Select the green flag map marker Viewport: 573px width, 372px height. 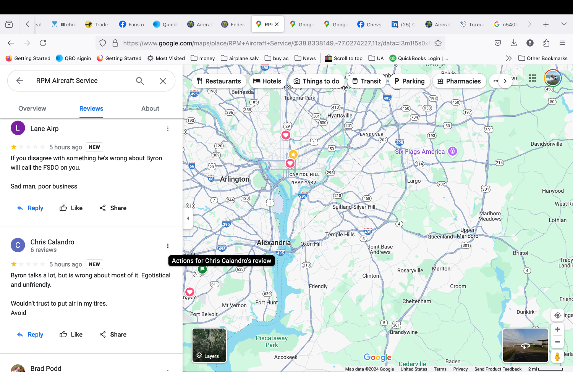(x=202, y=269)
